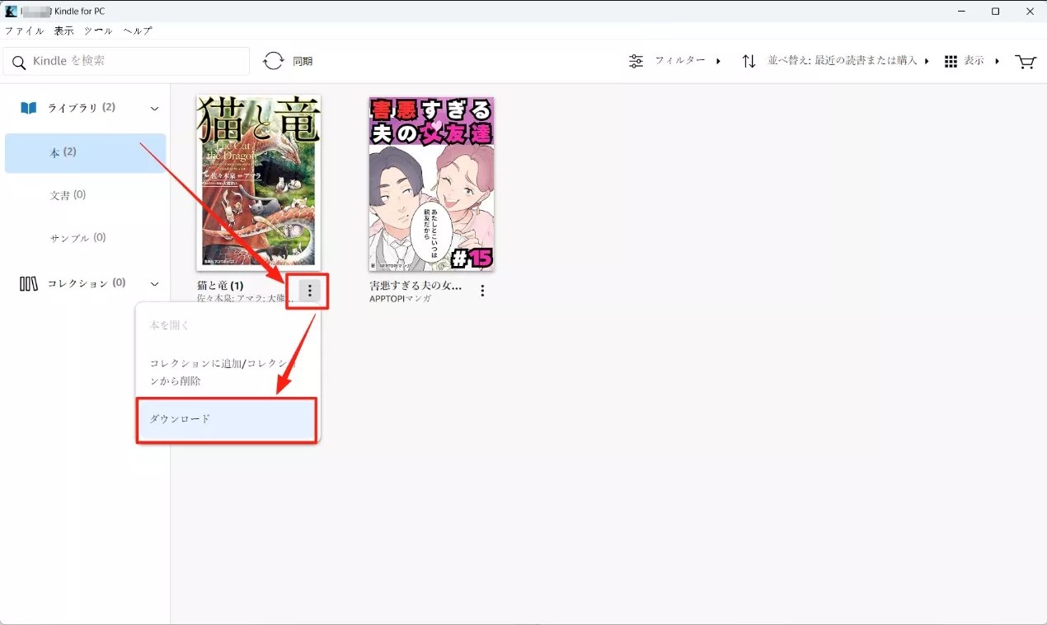Click the filter sliders icon
This screenshot has height=625, width=1047.
coord(636,61)
